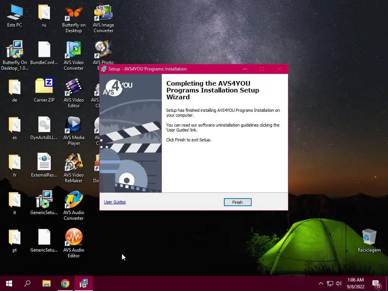388x291 pixels.
Task: Select the DynActsBLL file icon
Action: [44, 128]
